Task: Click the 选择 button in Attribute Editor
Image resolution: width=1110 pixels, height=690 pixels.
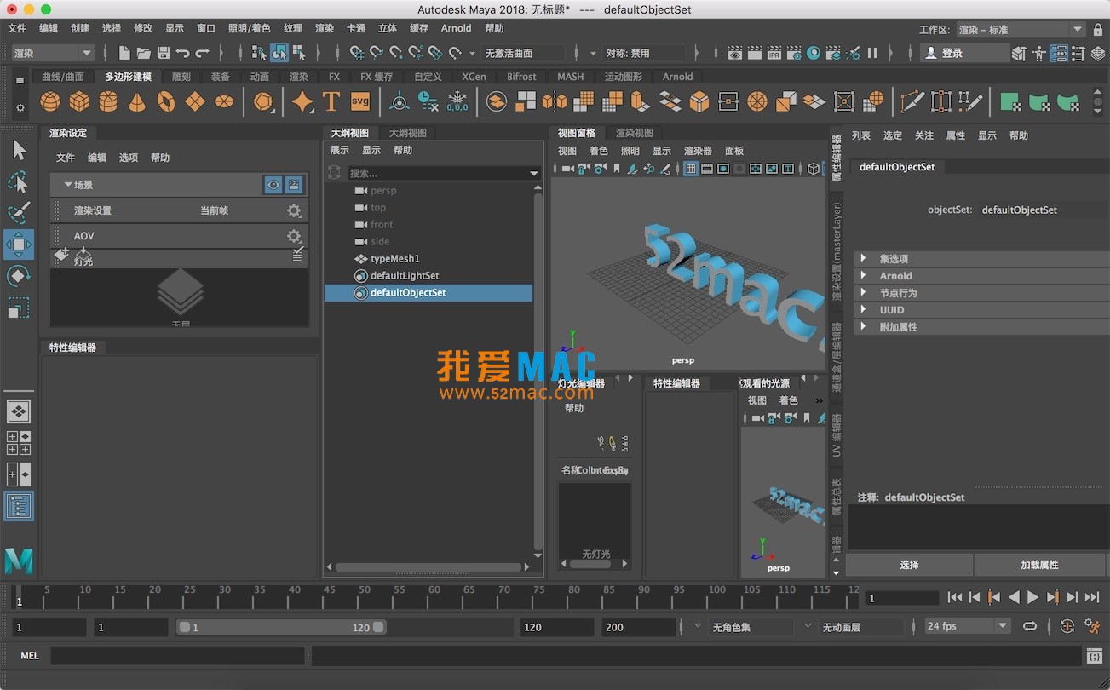Action: (x=909, y=565)
